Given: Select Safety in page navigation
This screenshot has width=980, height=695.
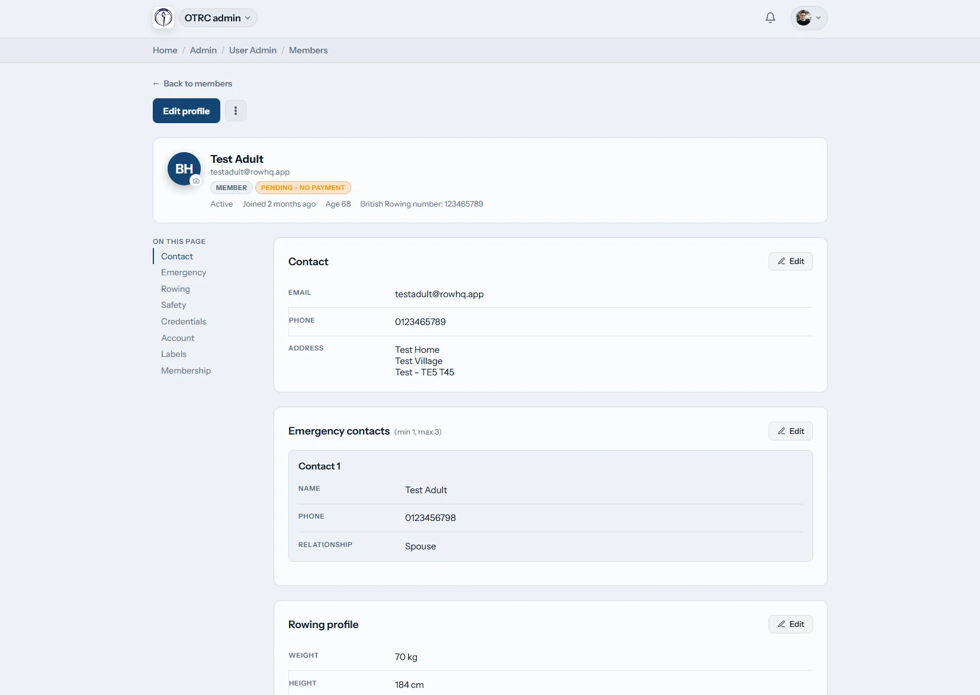Looking at the screenshot, I should tap(173, 305).
